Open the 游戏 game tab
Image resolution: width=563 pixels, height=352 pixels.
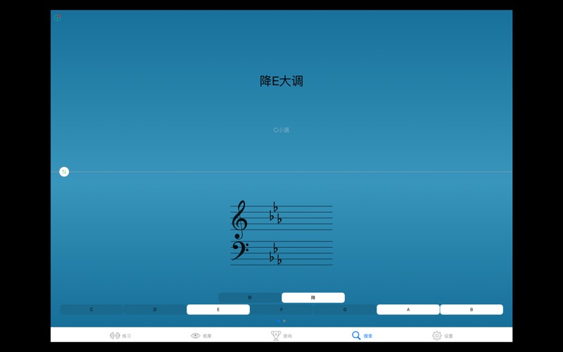281,336
